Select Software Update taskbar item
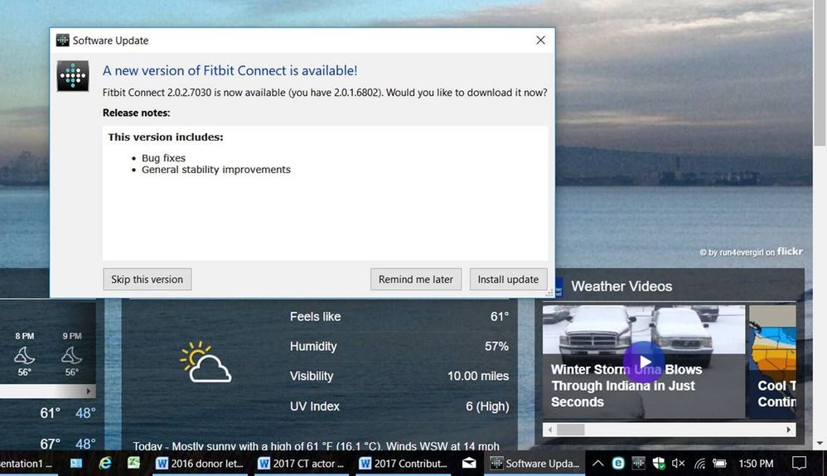 click(x=534, y=464)
